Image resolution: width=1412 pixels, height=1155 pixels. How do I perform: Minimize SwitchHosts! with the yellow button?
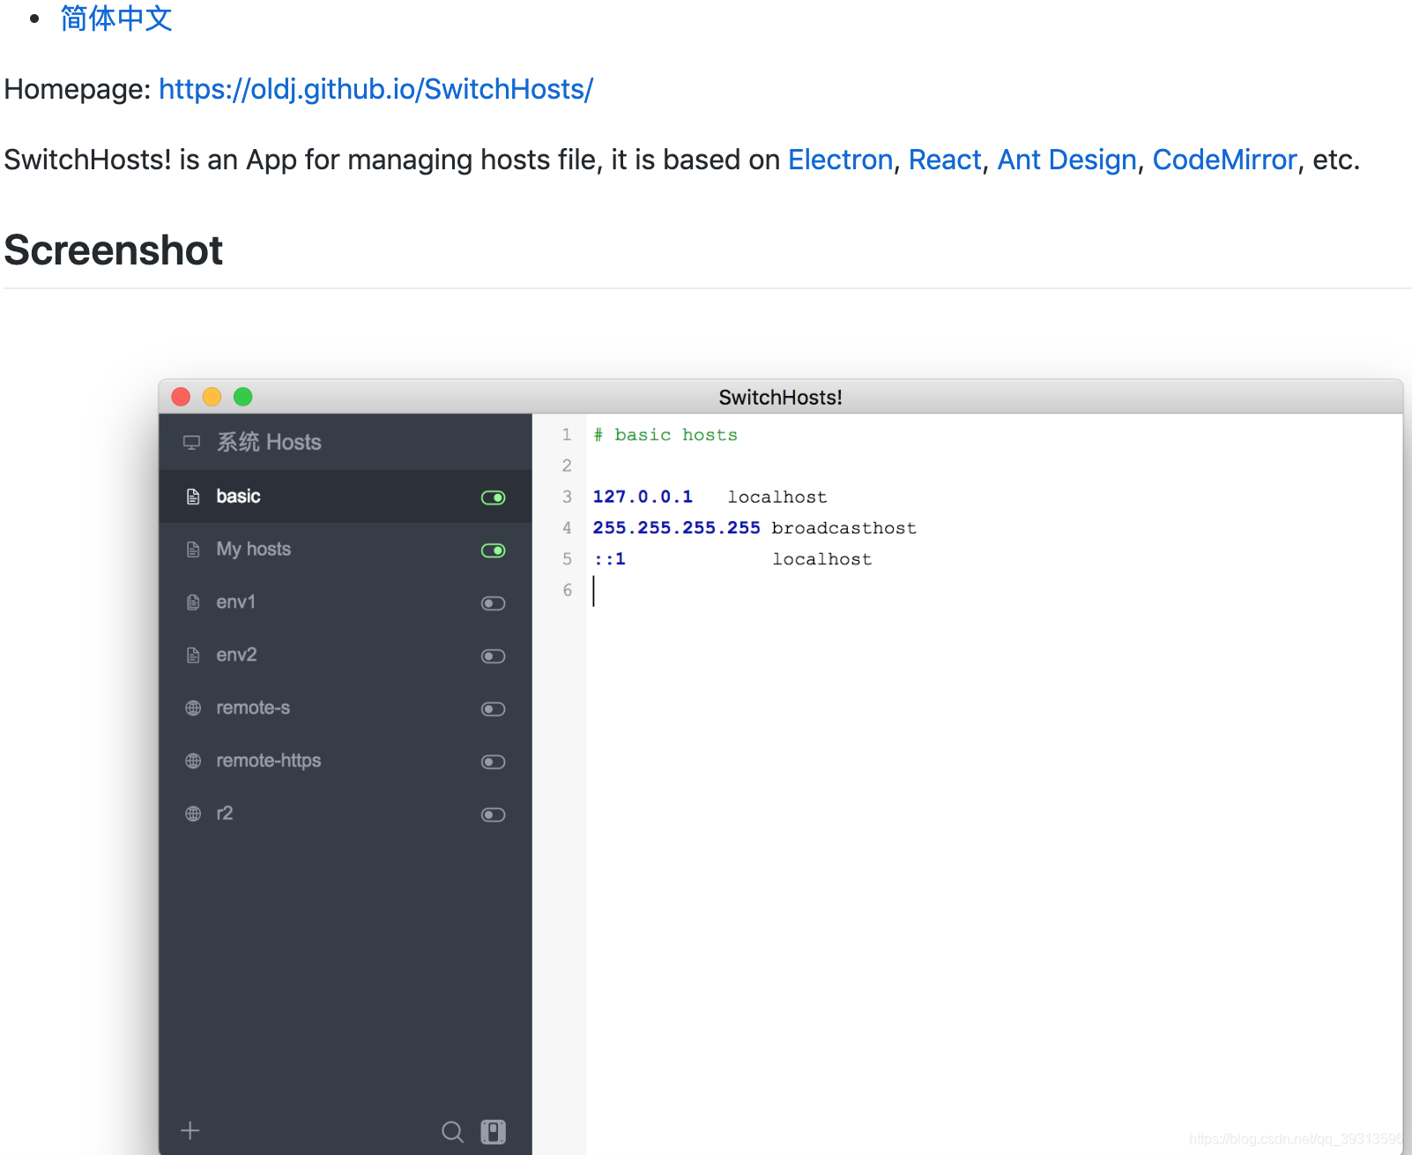click(x=212, y=397)
